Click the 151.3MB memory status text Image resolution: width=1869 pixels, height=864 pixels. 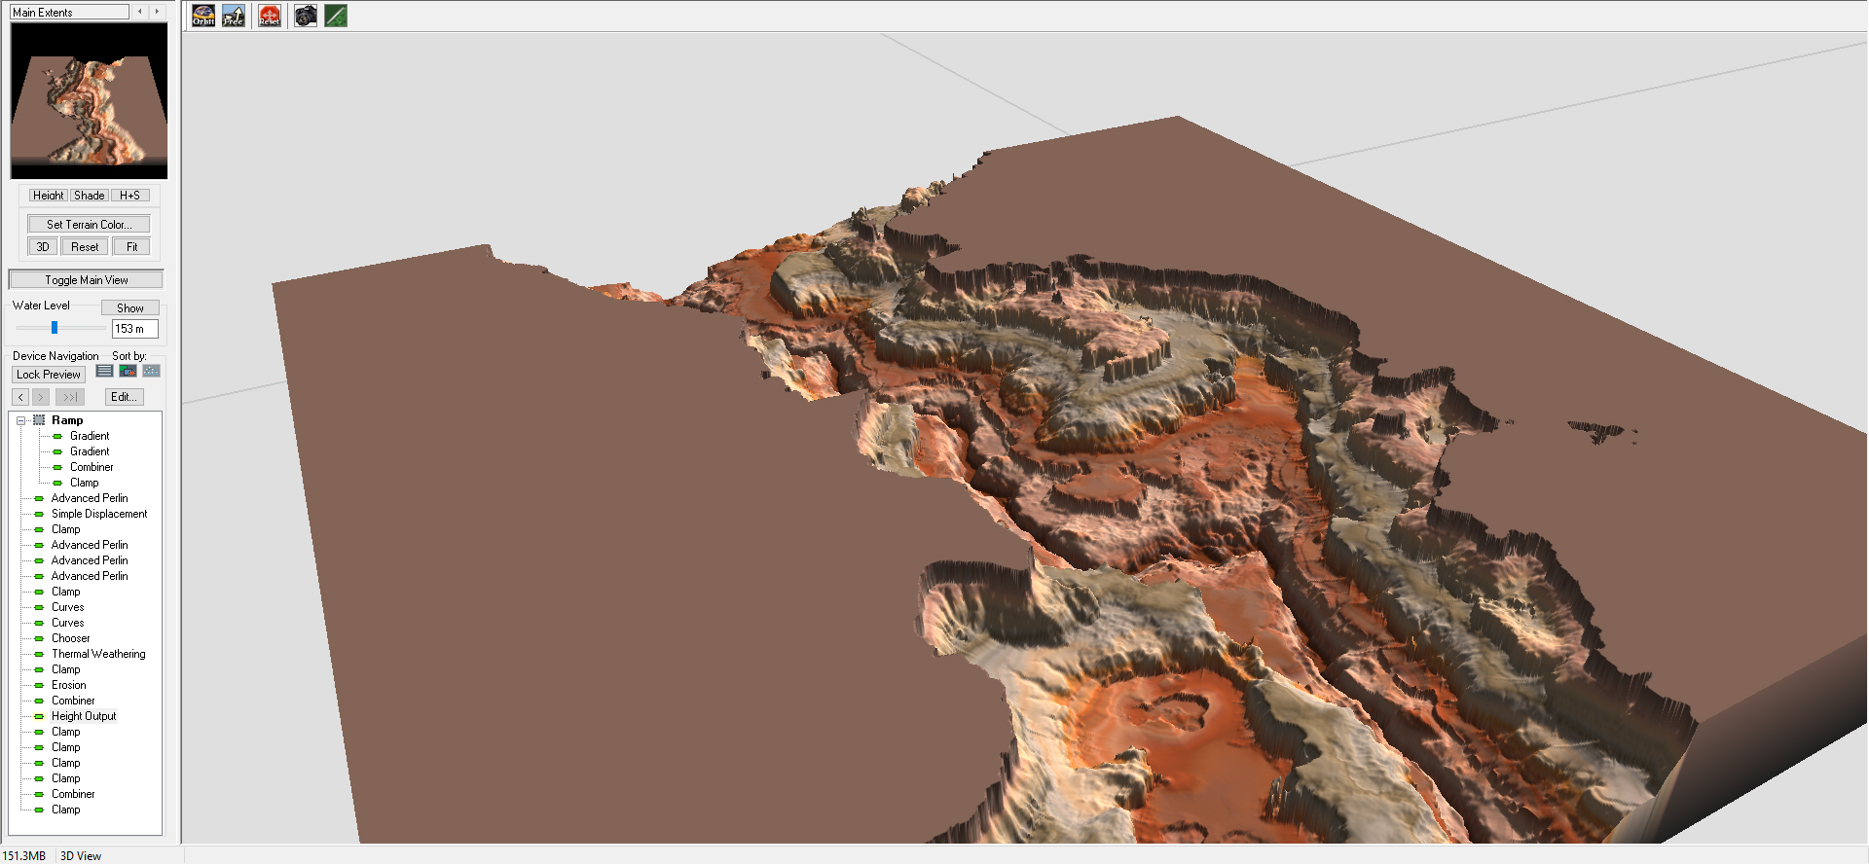23,856
